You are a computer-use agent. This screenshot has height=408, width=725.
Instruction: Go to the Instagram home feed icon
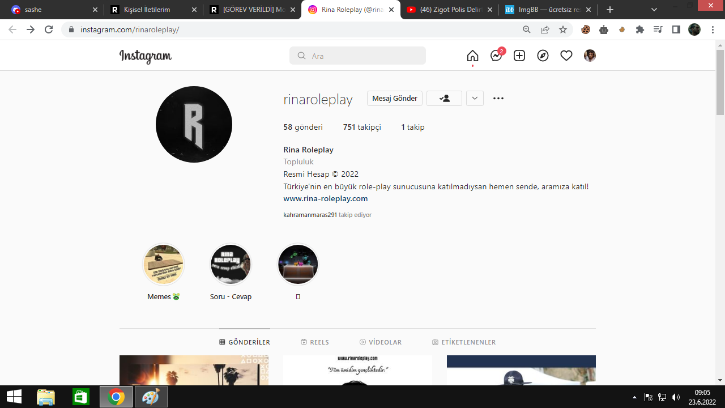pyautogui.click(x=472, y=56)
